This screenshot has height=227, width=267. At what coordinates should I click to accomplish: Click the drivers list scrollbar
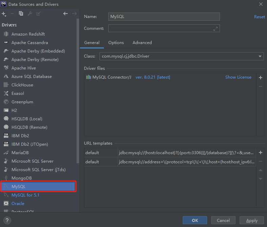pyautogui.click(x=78, y=91)
